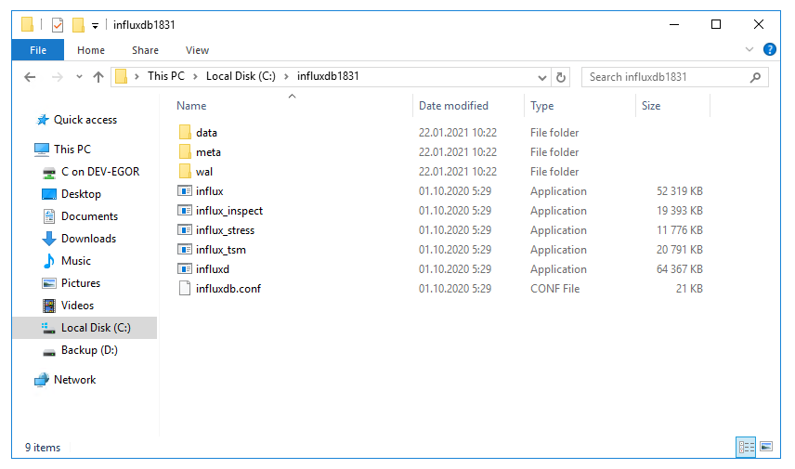Click This PC in the address bar
The width and height of the screenshot is (795, 469).
(166, 76)
